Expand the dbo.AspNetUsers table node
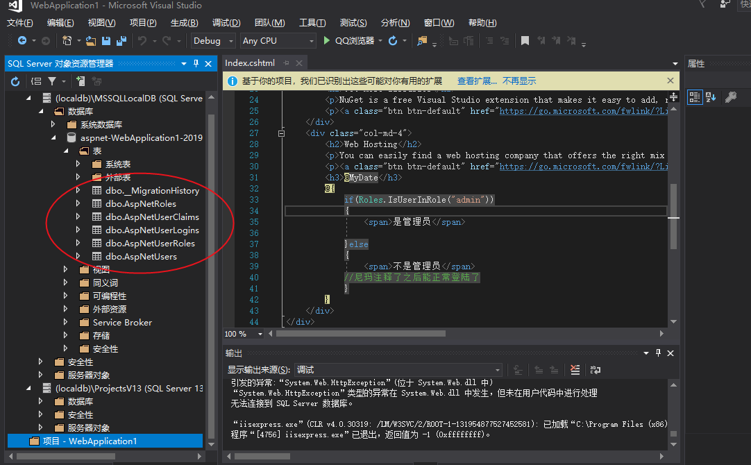Viewport: 751px width, 465px height. [x=78, y=256]
